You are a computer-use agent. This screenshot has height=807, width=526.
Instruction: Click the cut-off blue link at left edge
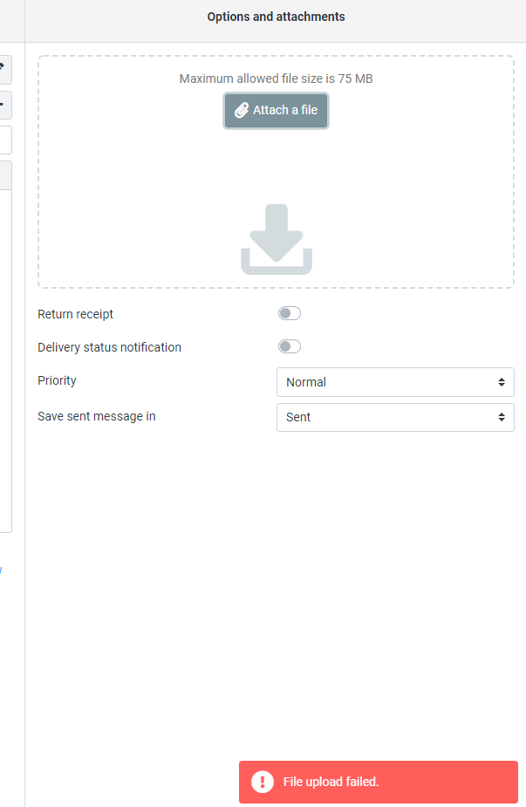[1, 570]
